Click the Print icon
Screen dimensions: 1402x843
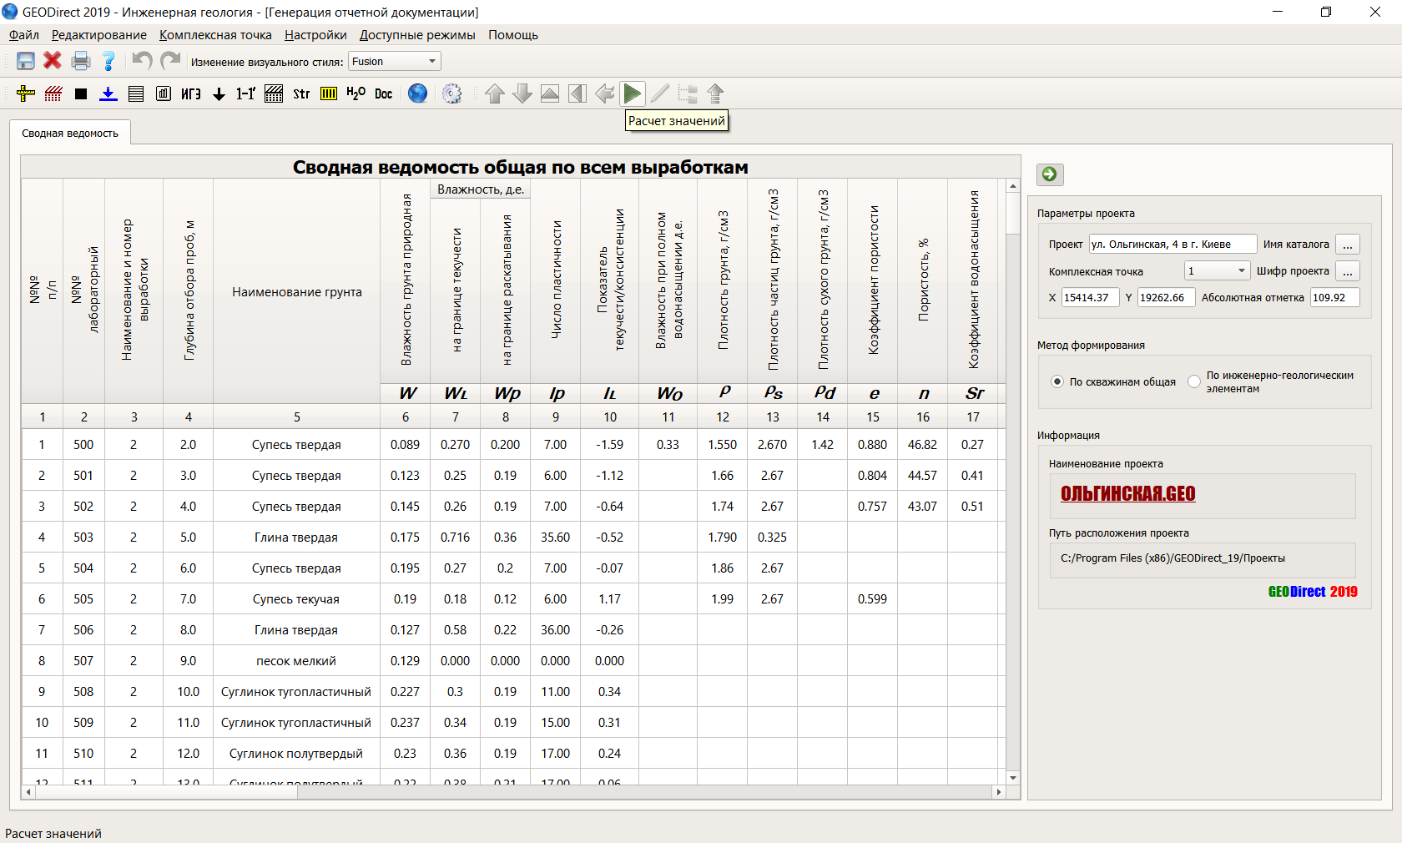pos(81,61)
